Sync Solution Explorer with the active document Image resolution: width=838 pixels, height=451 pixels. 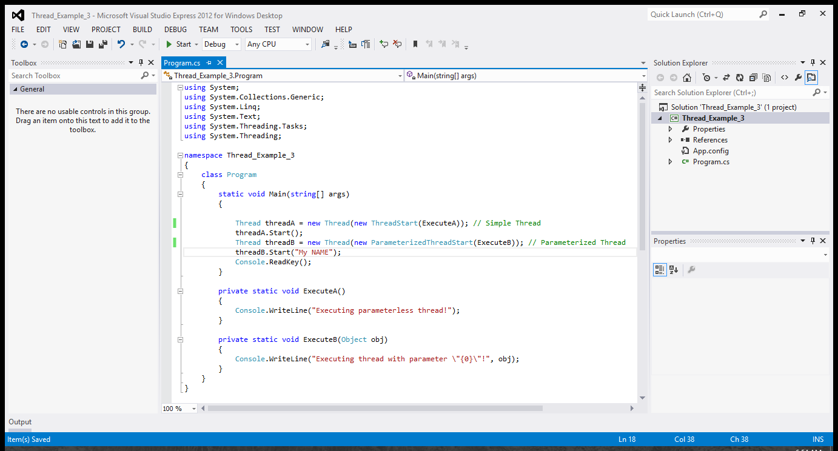726,78
